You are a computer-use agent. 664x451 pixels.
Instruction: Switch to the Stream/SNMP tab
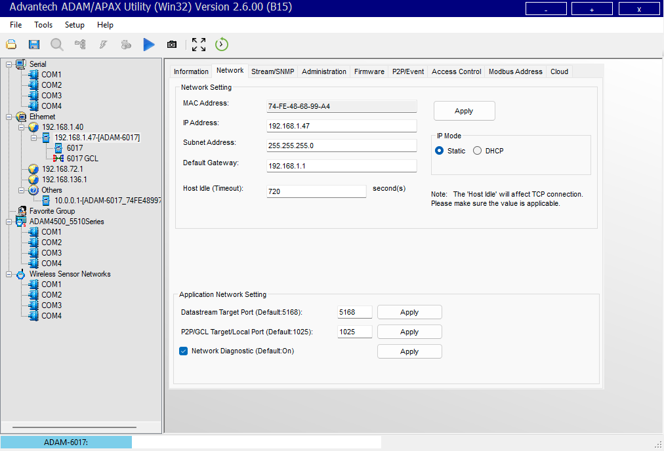273,71
